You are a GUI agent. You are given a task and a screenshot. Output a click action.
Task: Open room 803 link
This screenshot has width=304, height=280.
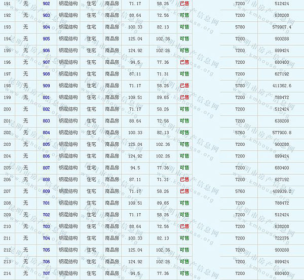(46, 121)
